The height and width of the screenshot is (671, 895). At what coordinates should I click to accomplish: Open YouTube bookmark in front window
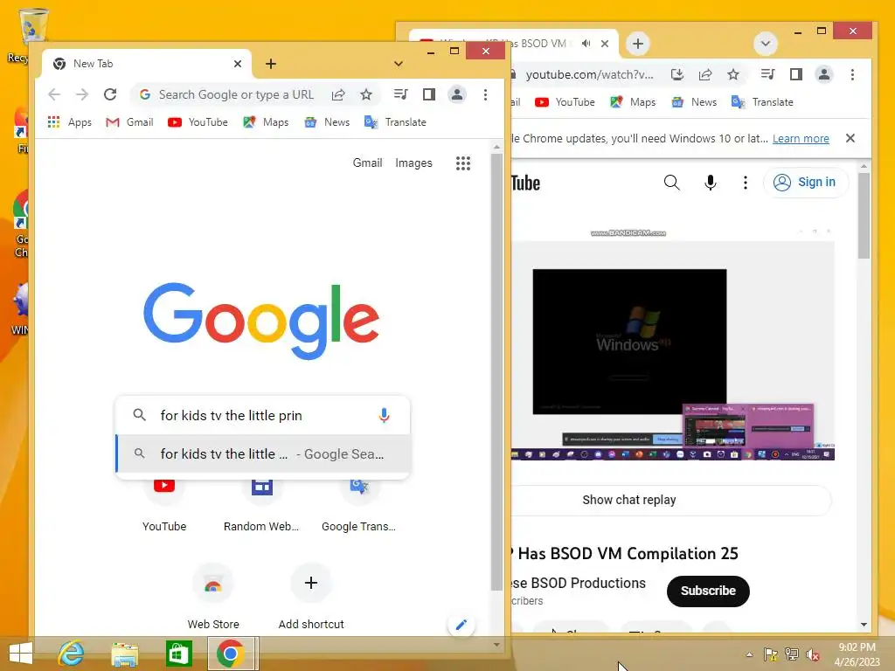point(198,122)
